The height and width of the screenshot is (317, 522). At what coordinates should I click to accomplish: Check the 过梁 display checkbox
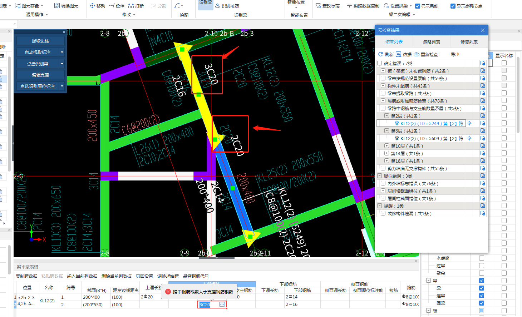(x=482, y=266)
